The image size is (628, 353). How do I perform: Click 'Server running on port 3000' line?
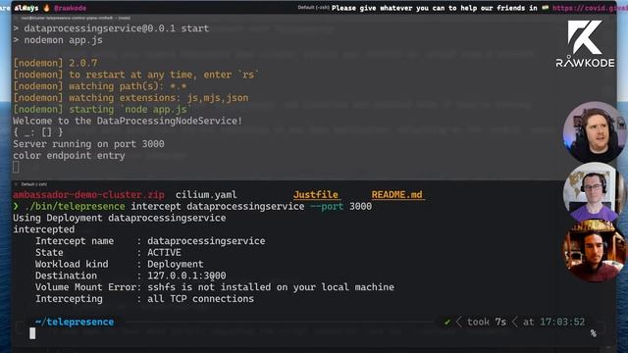[88, 144]
